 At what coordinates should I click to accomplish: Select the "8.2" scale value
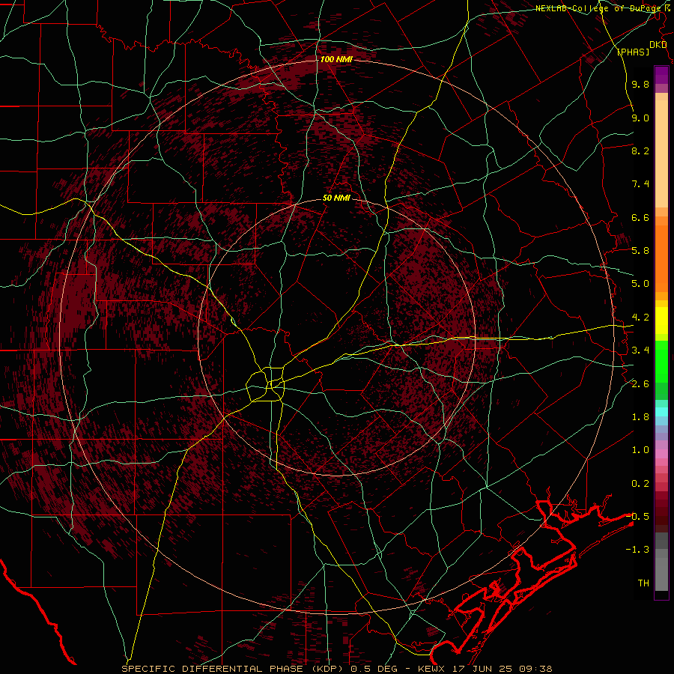click(640, 151)
